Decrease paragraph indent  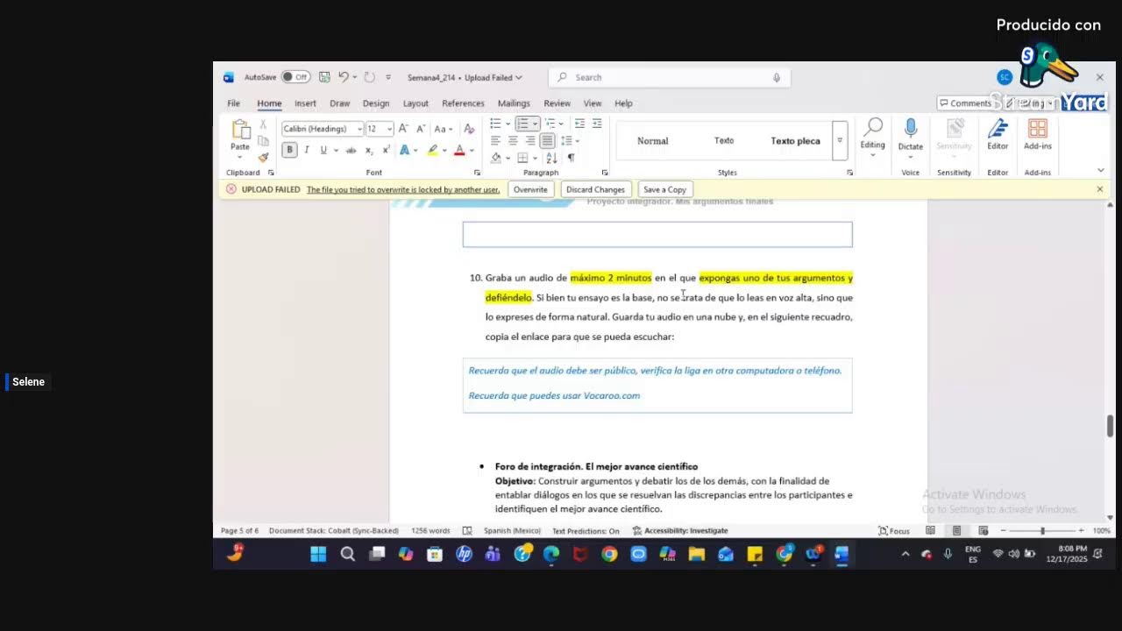tap(579, 124)
